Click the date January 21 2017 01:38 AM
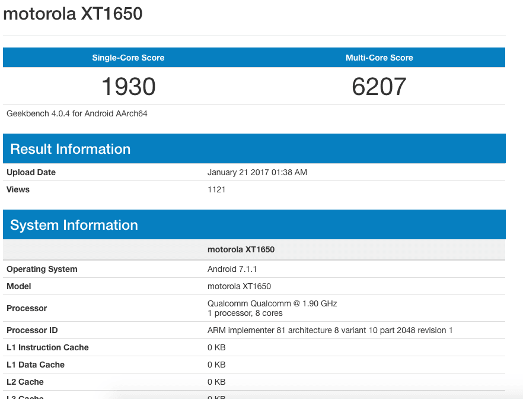The image size is (523, 399). click(257, 172)
